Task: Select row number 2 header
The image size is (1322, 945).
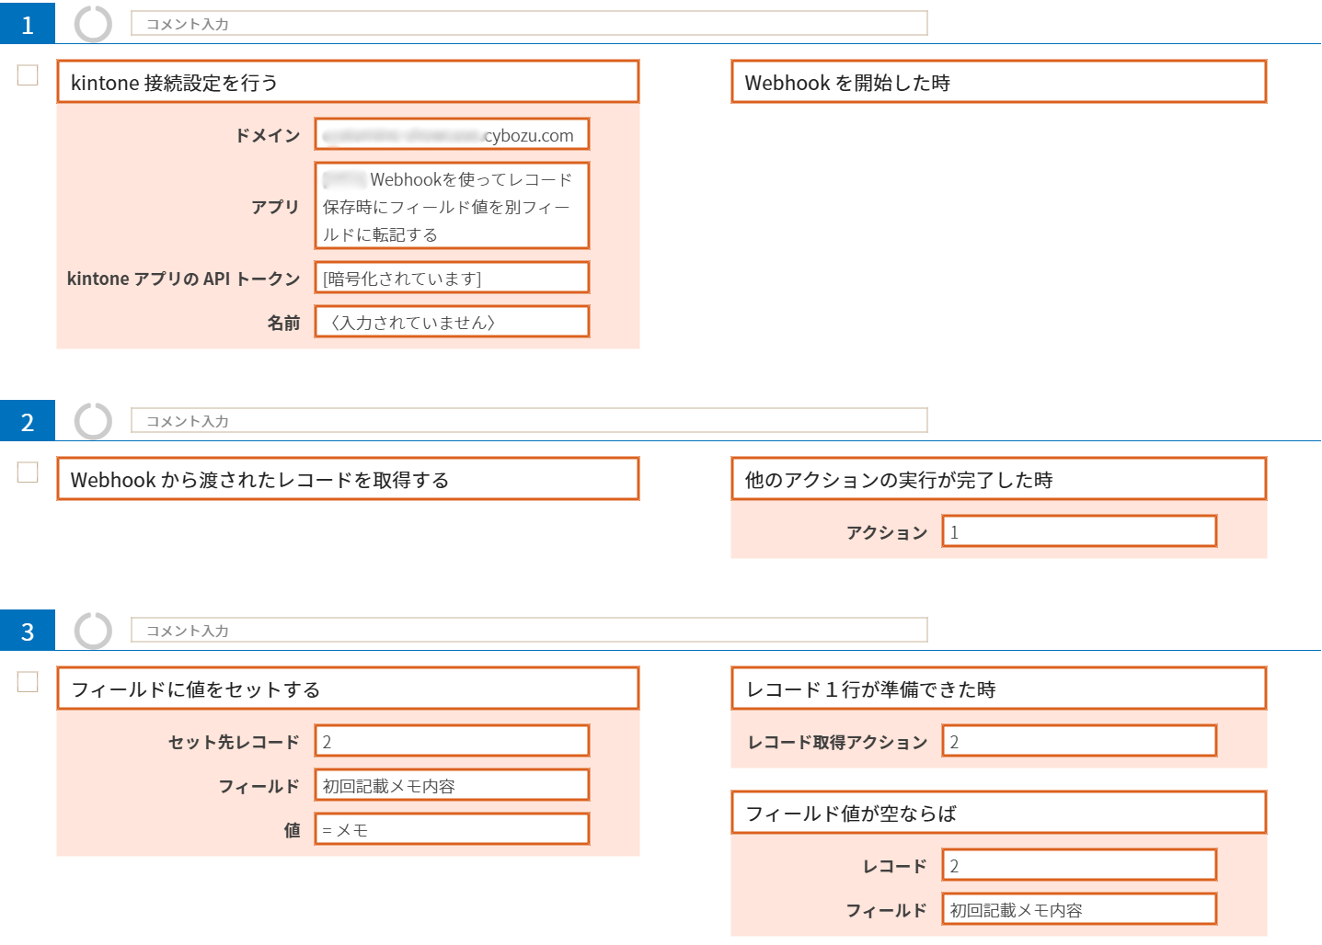Action: coord(28,421)
